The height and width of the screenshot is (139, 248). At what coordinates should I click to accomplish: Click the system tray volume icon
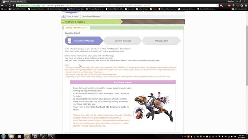click(232, 137)
